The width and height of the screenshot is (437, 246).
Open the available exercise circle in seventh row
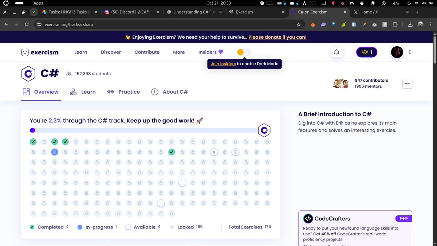161,203
